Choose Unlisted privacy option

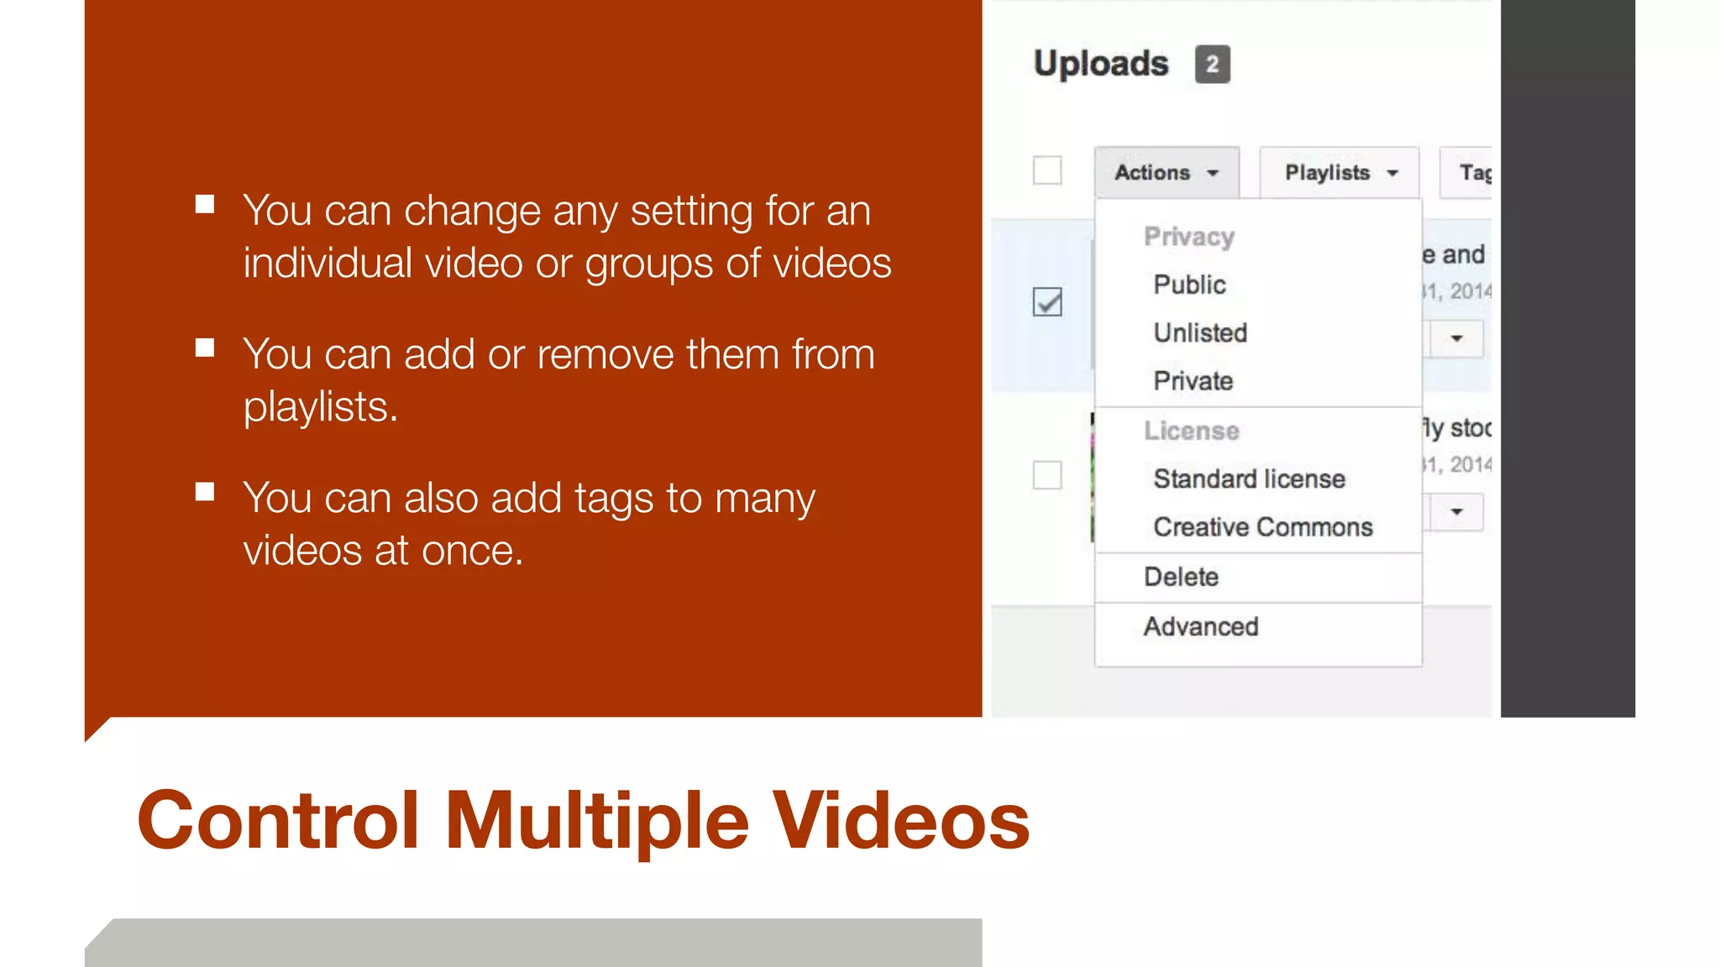[x=1200, y=332]
